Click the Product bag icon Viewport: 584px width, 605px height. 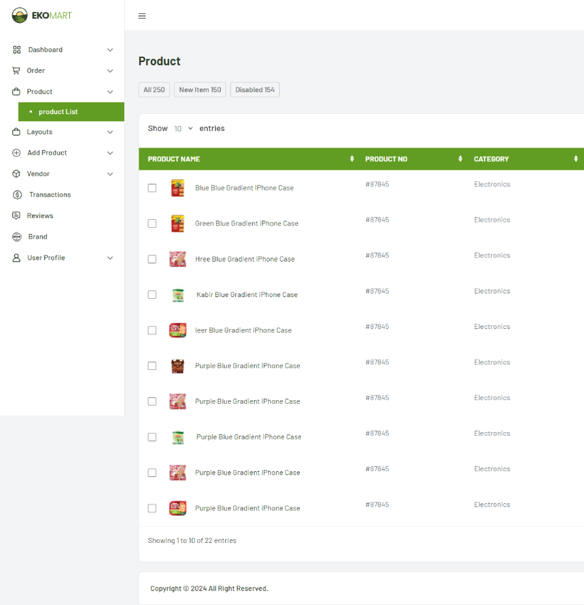(x=16, y=92)
